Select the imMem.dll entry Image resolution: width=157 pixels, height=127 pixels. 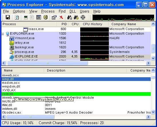click(9, 109)
